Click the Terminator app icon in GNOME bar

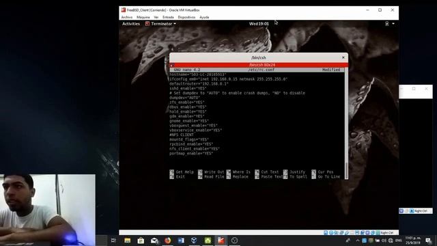147,24
